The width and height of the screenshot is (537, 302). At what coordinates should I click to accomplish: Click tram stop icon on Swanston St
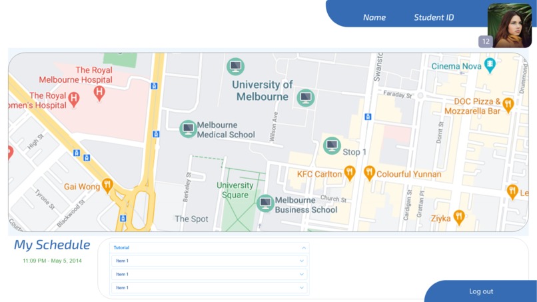click(368, 117)
